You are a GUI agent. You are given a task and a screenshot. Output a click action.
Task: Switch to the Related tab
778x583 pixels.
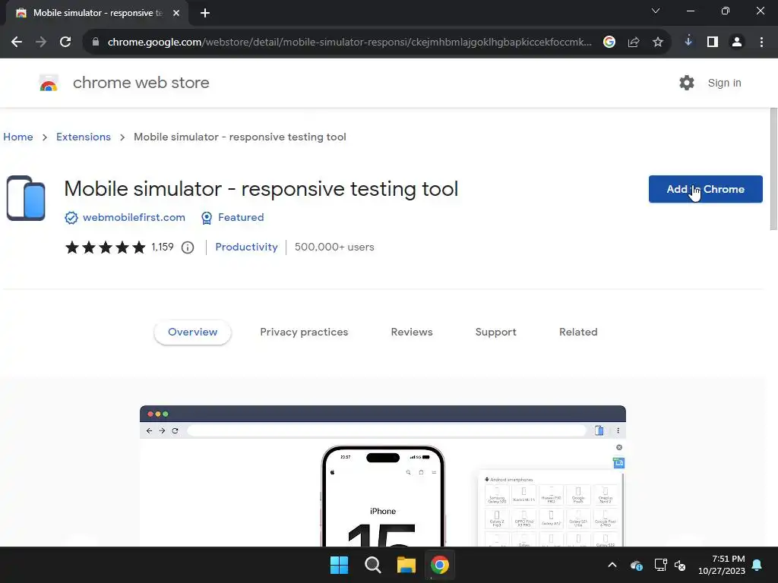click(578, 332)
